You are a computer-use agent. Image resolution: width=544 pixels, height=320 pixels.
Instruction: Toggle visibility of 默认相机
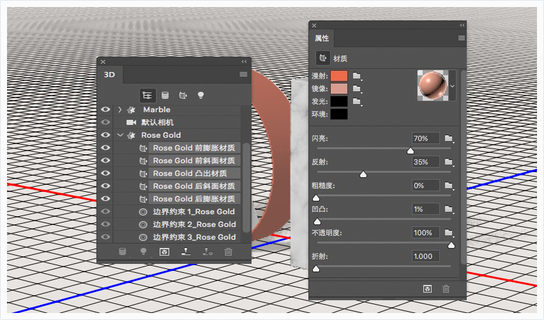tap(105, 122)
